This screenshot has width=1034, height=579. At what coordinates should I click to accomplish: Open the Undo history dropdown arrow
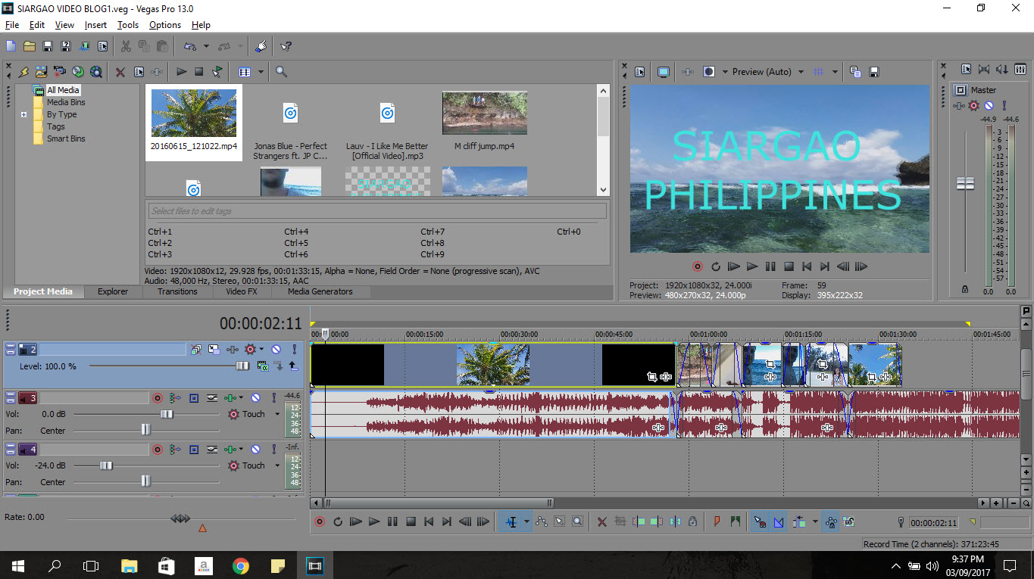click(206, 46)
